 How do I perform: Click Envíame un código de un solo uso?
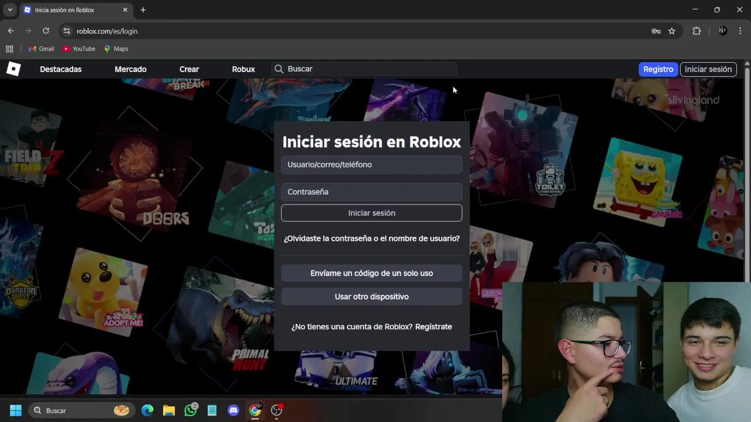point(371,273)
